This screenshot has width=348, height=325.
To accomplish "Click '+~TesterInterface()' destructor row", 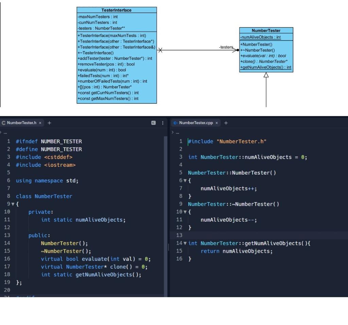I will 95,53.
